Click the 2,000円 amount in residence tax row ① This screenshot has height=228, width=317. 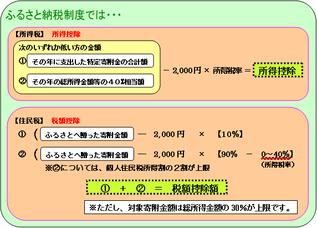pyautogui.click(x=169, y=134)
